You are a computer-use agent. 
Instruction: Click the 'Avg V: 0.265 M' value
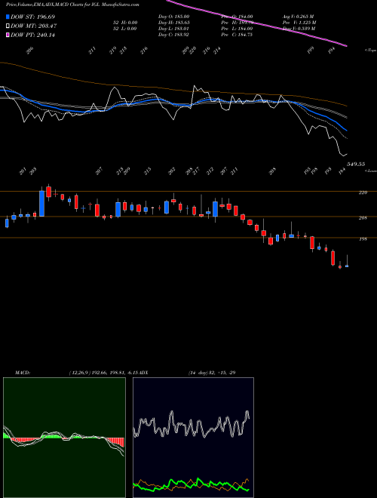coord(299,17)
